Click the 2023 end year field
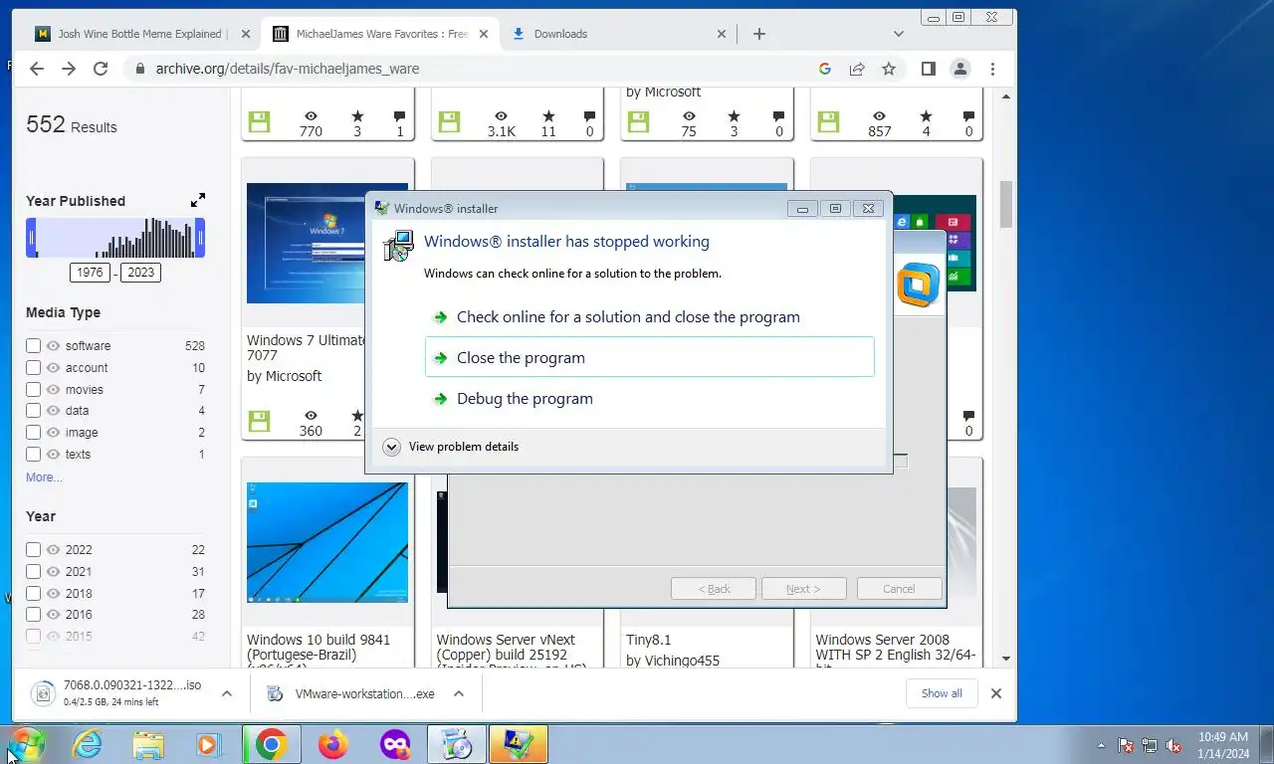1274x764 pixels. [x=140, y=273]
